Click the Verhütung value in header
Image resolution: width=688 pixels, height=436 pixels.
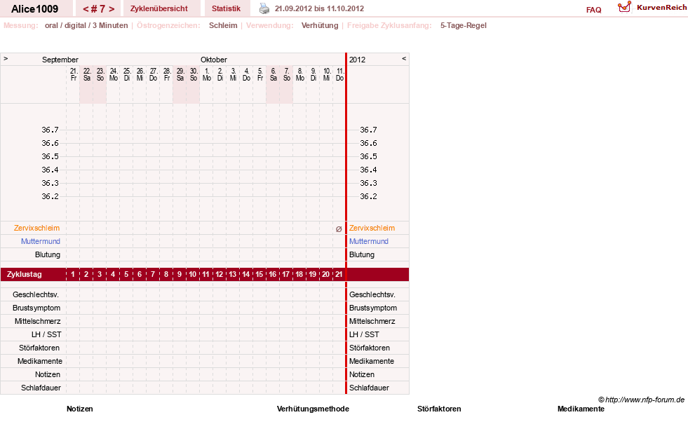click(320, 25)
